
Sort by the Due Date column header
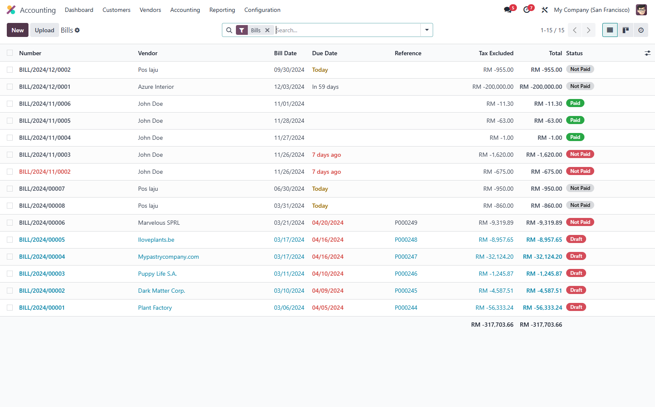click(x=325, y=53)
